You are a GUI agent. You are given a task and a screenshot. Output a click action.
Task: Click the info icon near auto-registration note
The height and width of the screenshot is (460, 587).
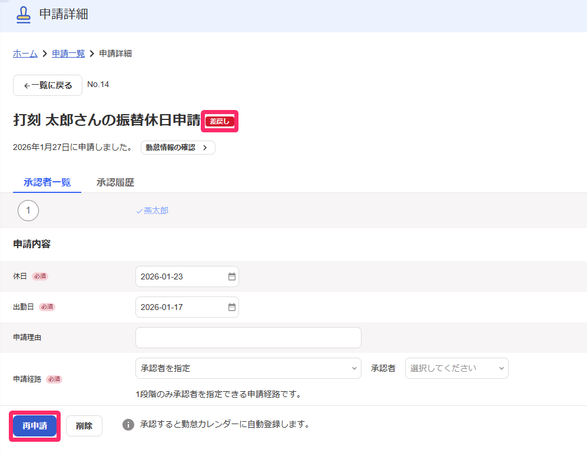128,425
